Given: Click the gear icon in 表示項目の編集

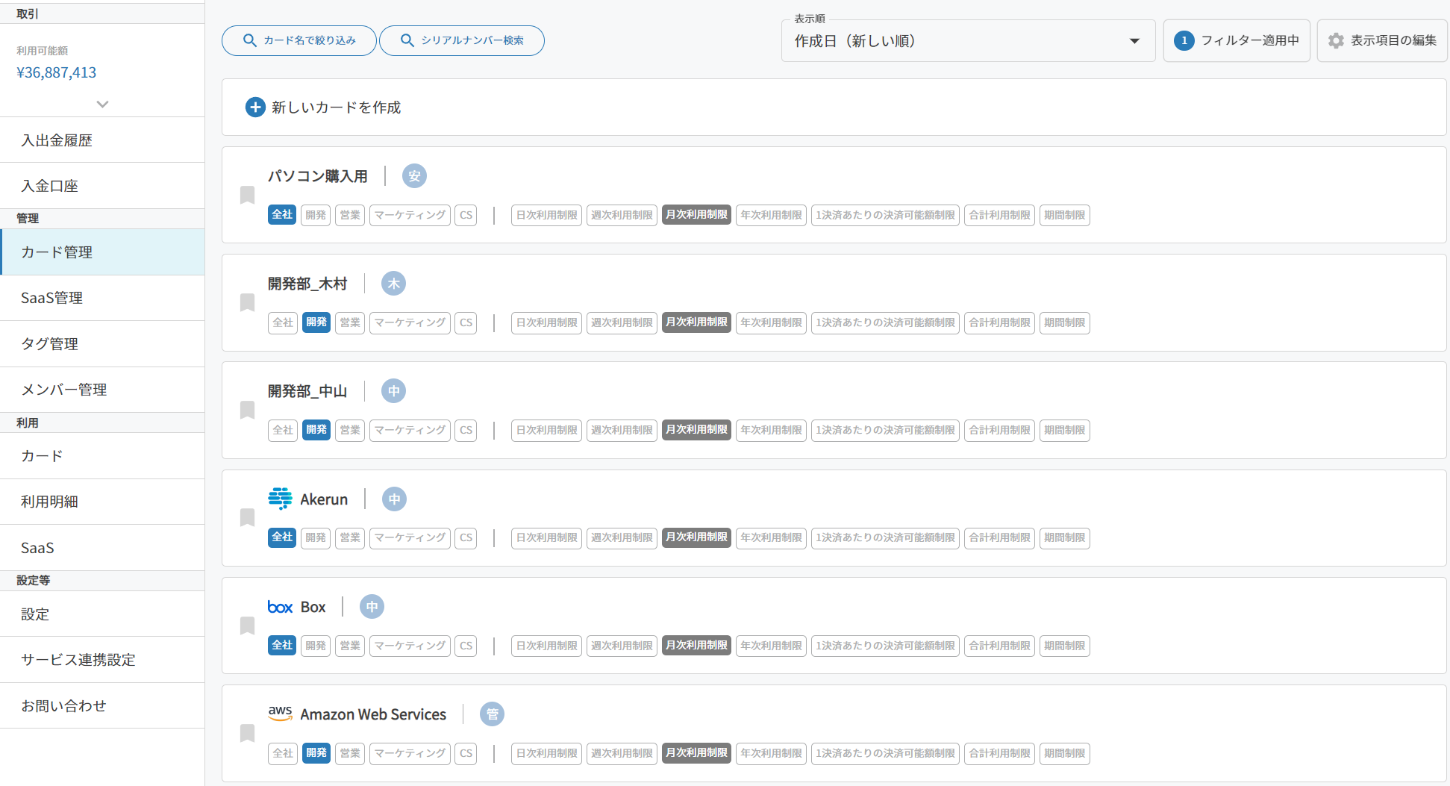Looking at the screenshot, I should pos(1336,40).
